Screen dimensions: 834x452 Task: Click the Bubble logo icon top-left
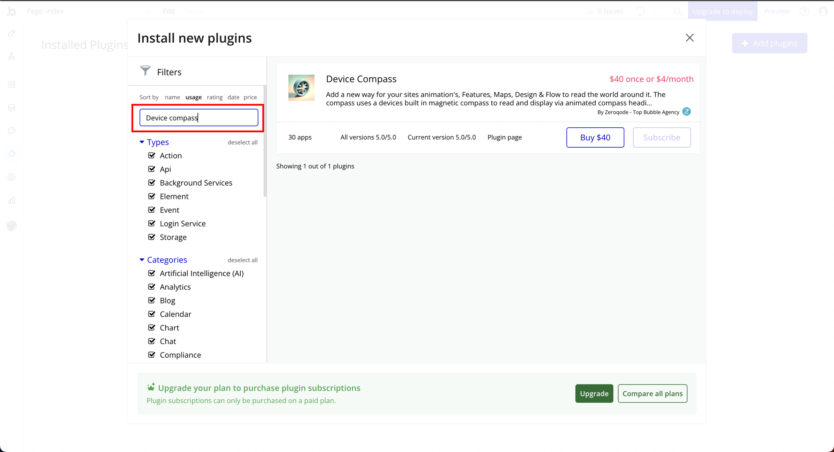(12, 11)
